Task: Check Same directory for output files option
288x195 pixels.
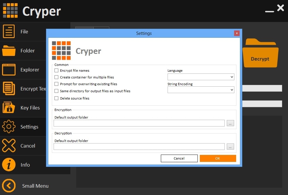Action: [x=56, y=91]
